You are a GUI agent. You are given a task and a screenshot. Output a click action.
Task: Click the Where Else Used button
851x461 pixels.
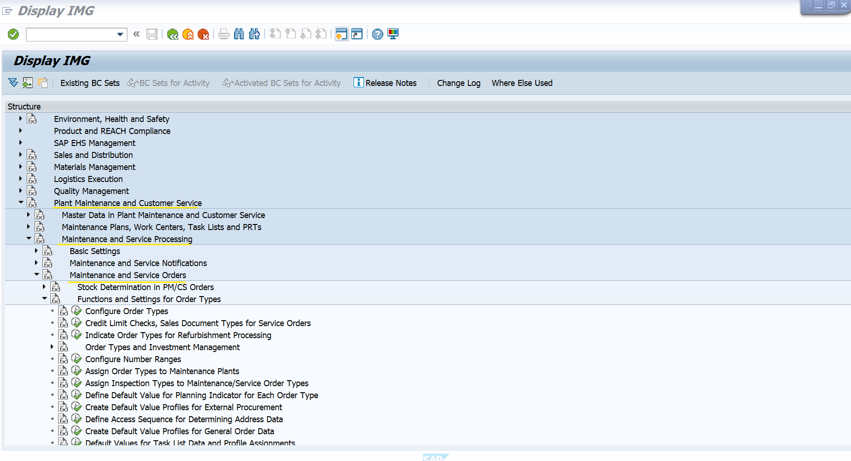click(522, 83)
